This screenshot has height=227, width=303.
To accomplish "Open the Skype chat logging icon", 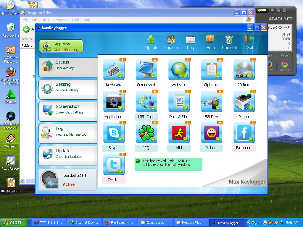I will (114, 132).
